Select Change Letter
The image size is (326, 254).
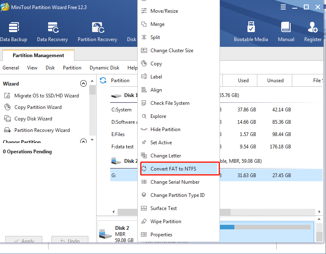(178, 156)
